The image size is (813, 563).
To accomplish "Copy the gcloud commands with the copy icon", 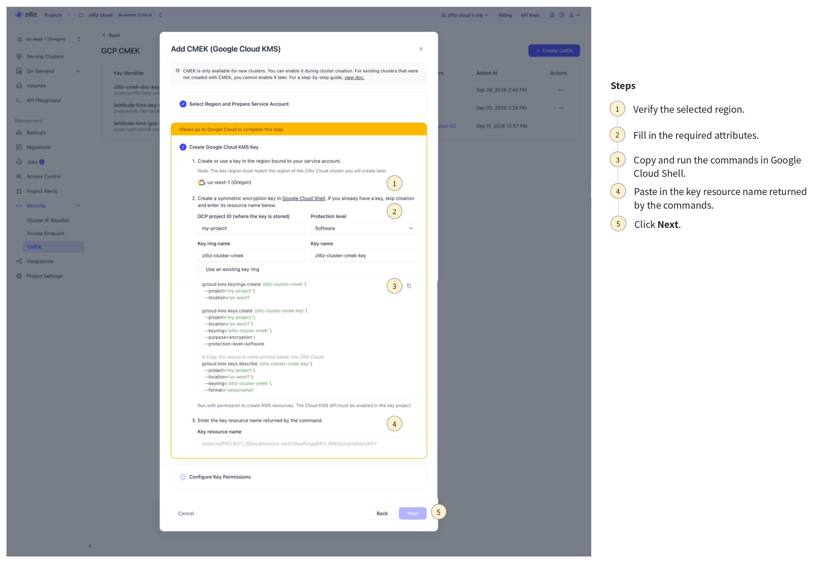I will (409, 286).
